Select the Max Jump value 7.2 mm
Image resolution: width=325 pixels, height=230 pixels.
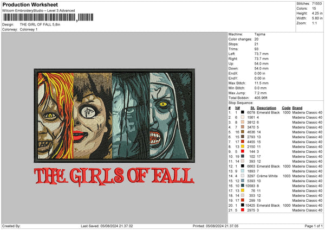[261, 93]
